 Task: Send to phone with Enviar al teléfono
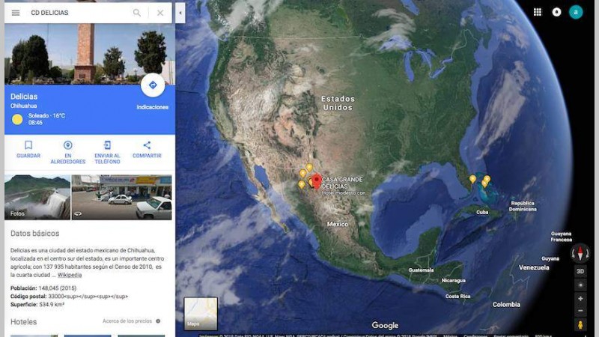click(107, 152)
